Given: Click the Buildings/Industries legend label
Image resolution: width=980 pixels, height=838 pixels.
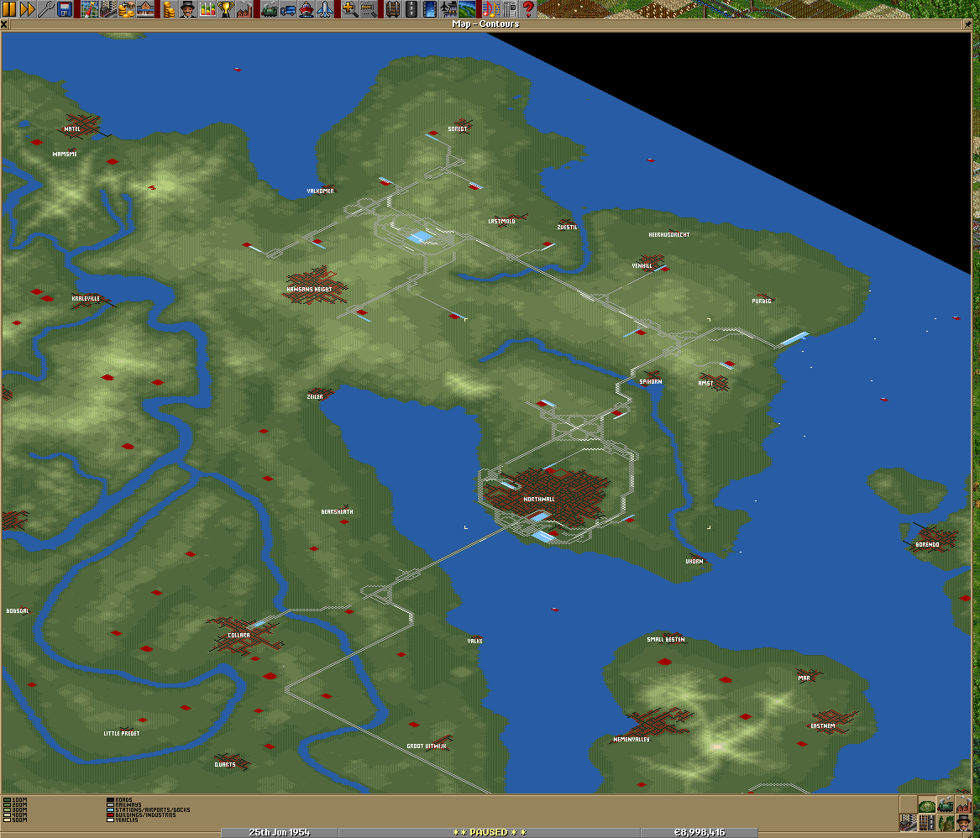Looking at the screenshot, I should click(145, 814).
